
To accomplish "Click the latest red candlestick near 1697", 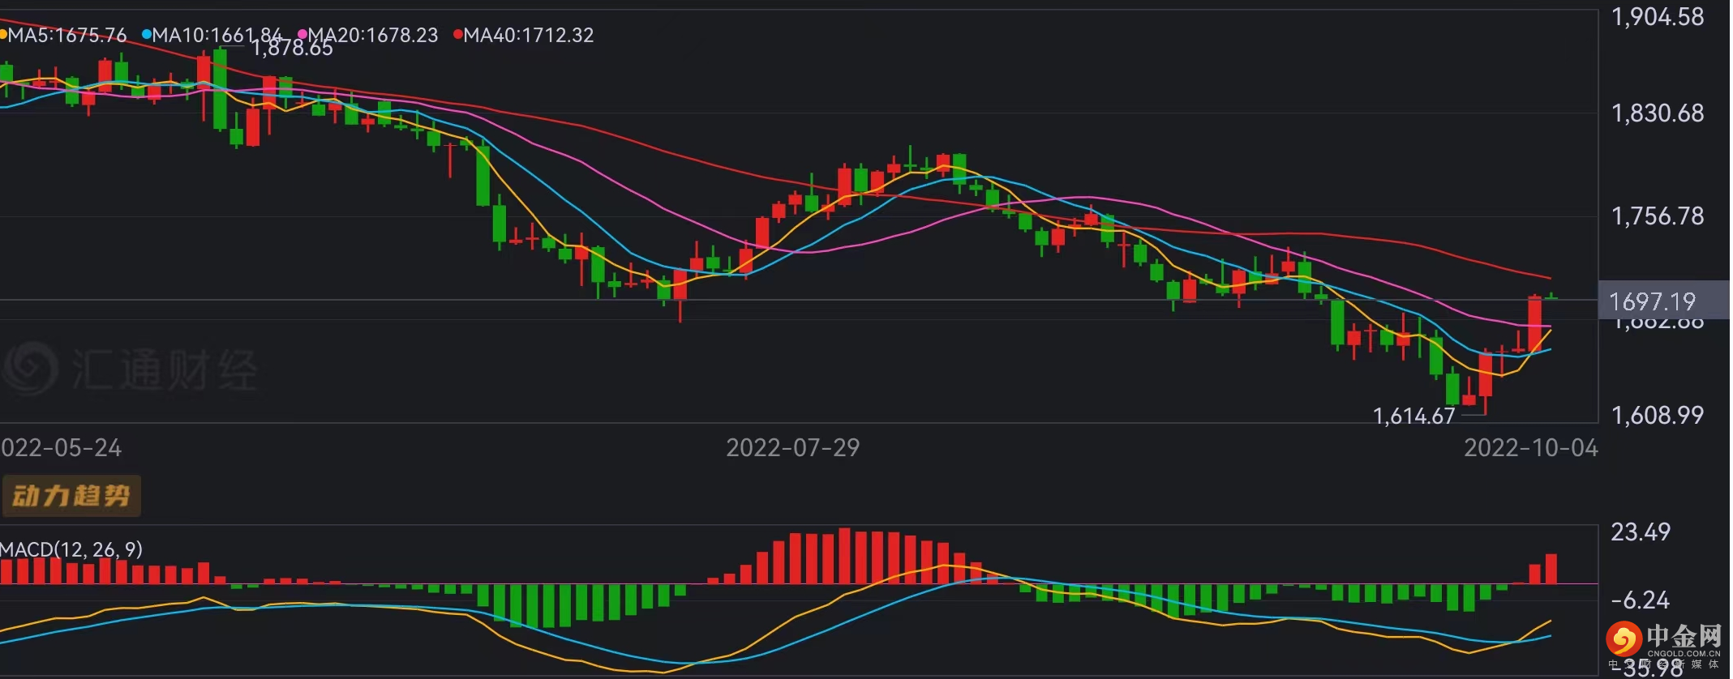I will 1534,323.
